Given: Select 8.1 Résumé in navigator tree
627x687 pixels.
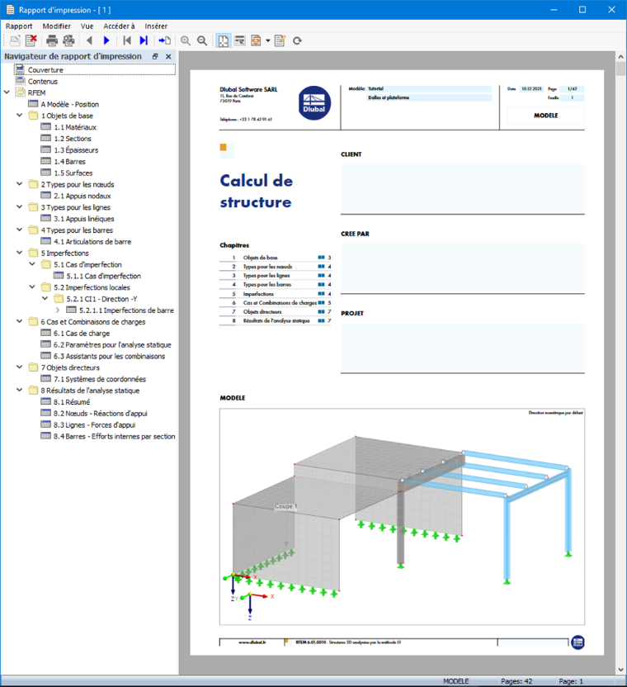Looking at the screenshot, I should (72, 402).
